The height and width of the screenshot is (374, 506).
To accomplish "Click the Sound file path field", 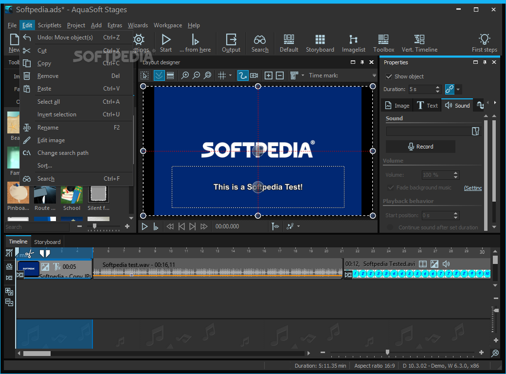I will click(x=428, y=131).
